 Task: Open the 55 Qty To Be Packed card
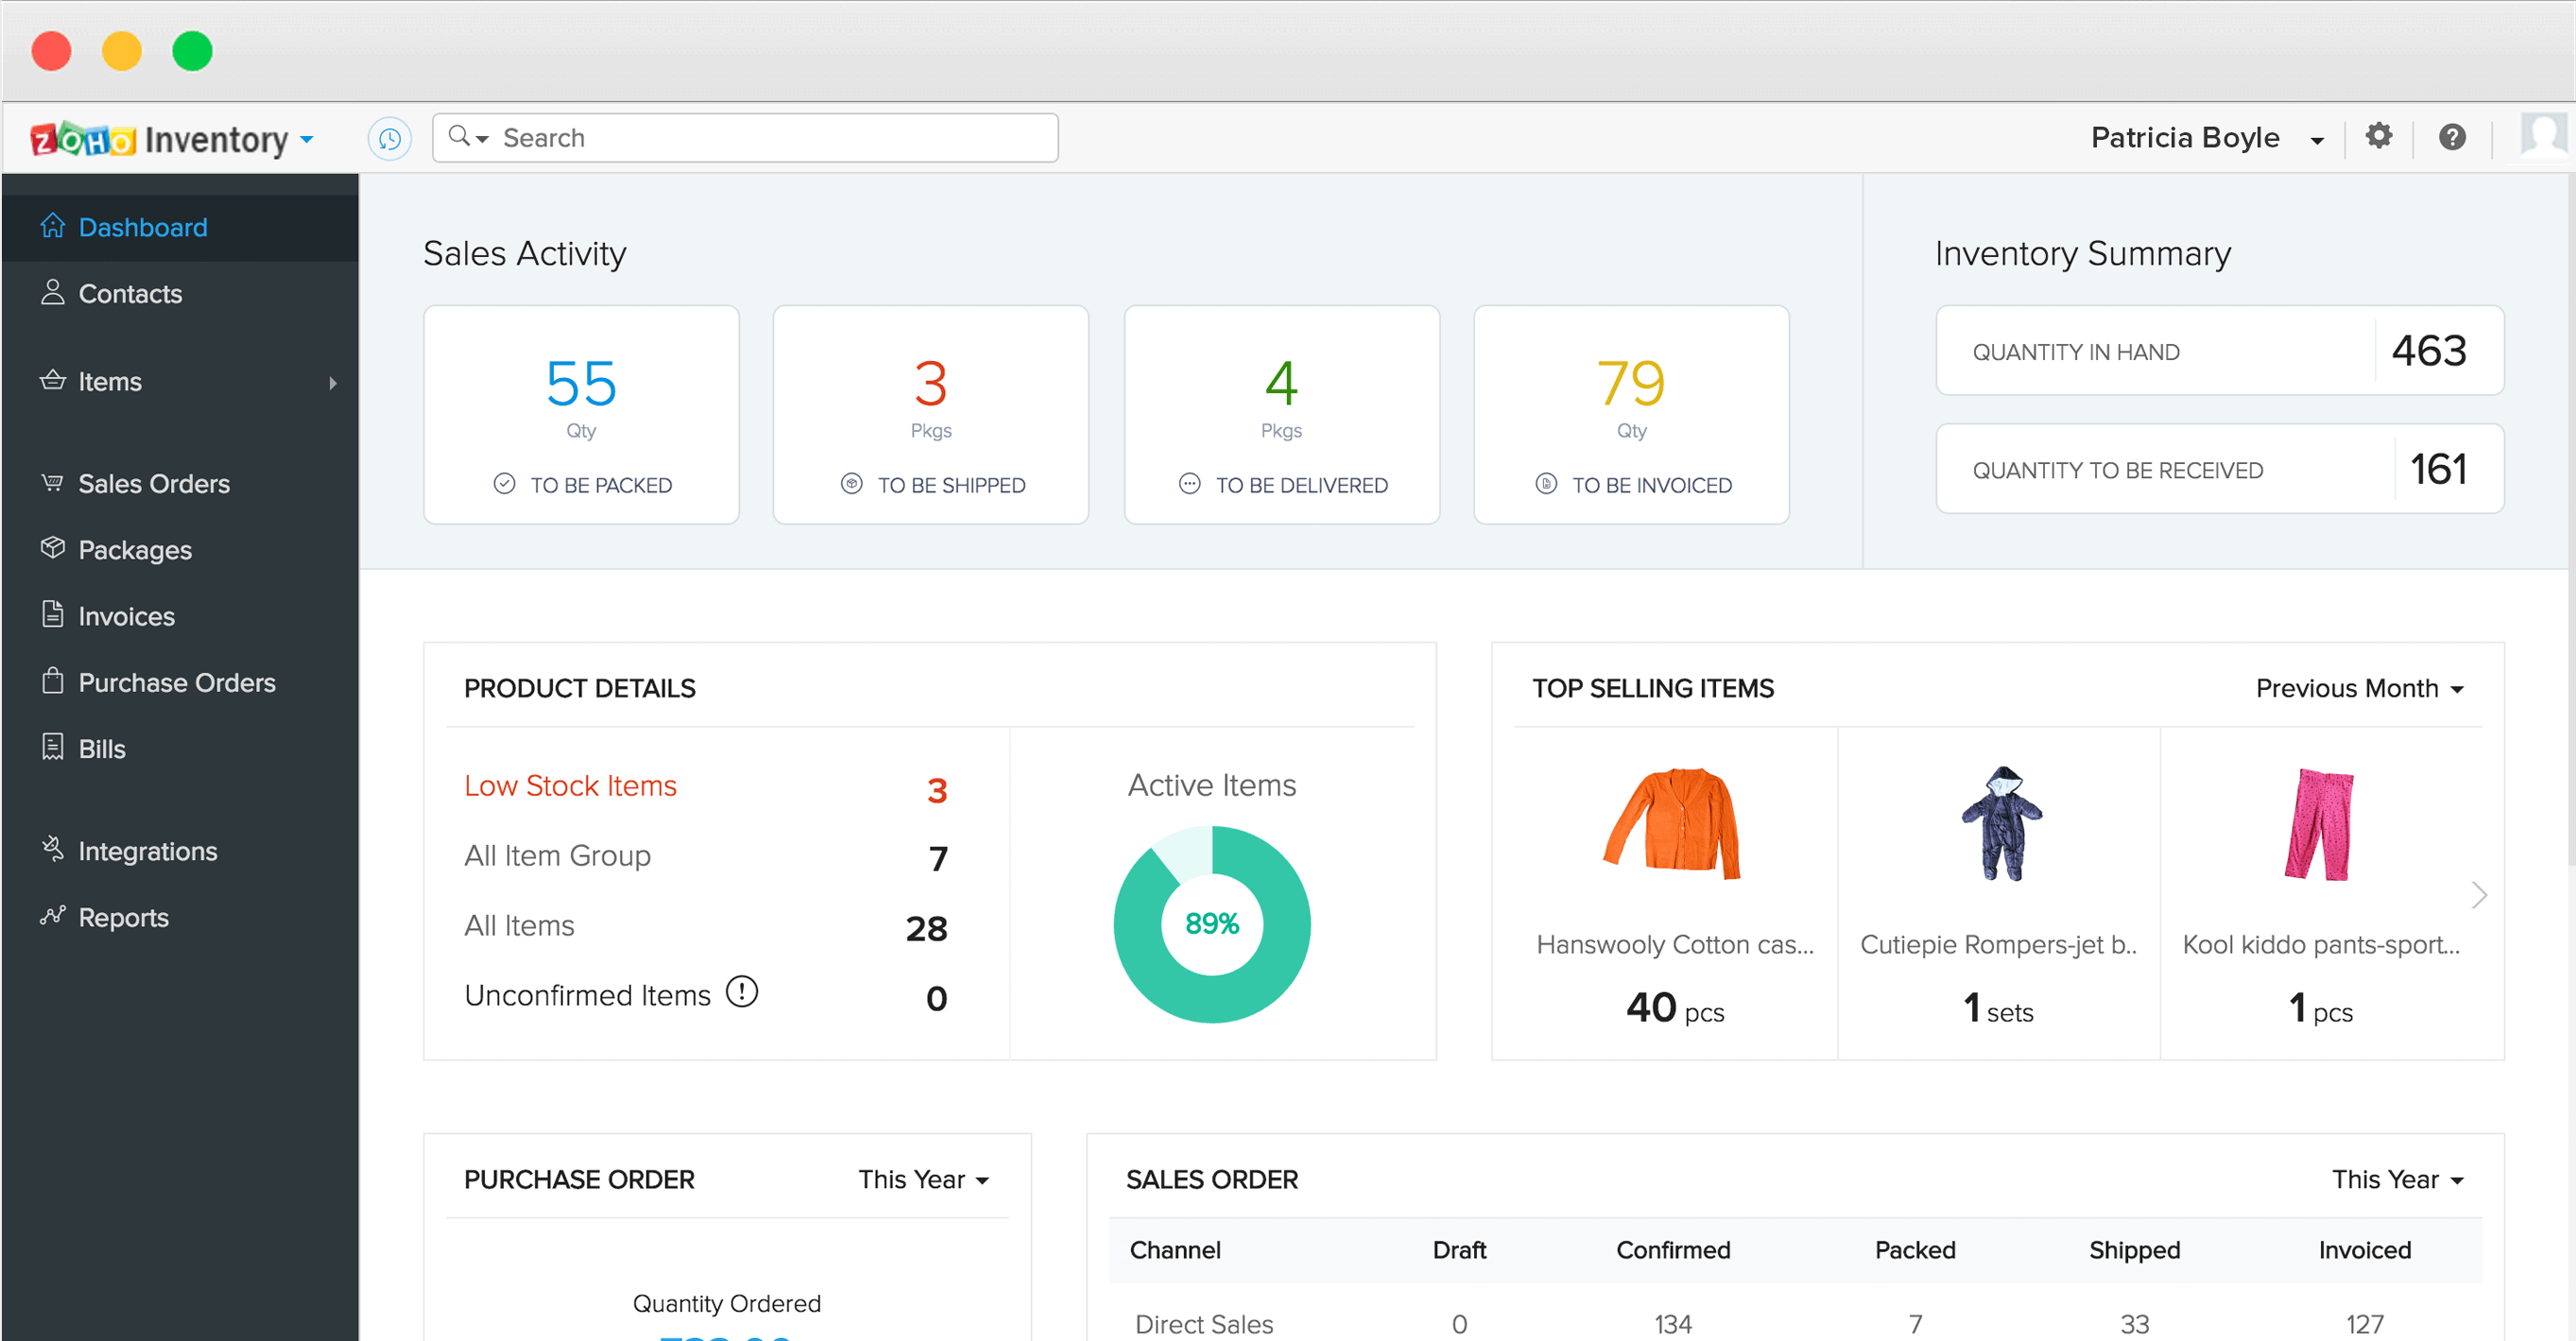coord(581,414)
